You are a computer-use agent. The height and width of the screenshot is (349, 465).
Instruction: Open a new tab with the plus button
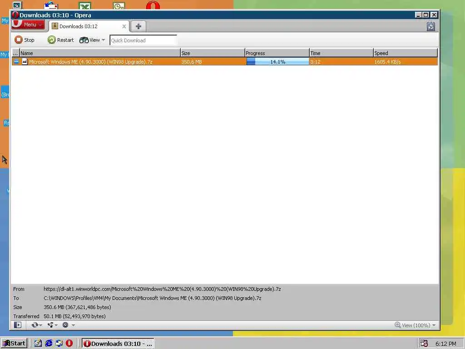[x=138, y=26]
